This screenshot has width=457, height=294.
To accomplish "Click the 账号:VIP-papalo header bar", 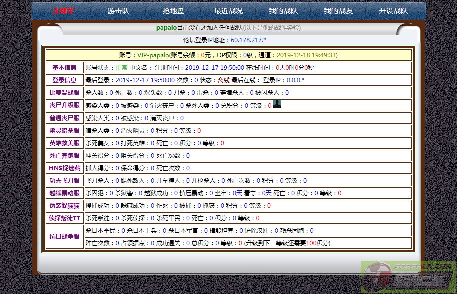I will 228,55.
